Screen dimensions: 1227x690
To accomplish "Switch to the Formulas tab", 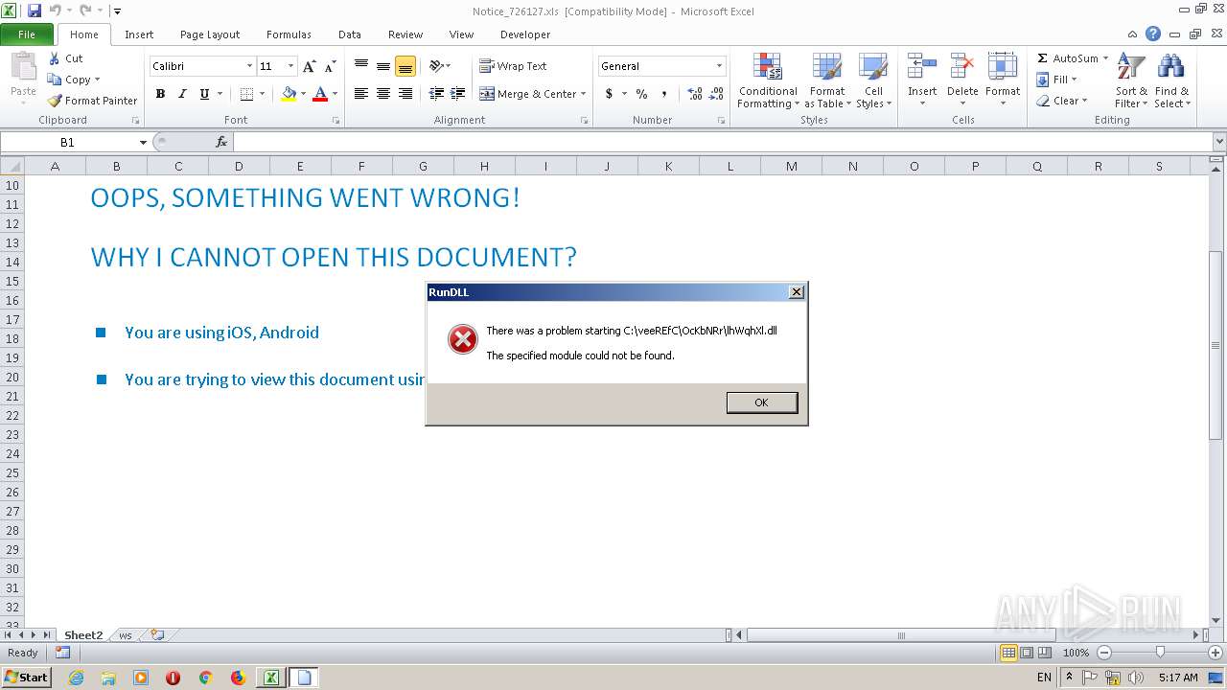I will tap(289, 34).
